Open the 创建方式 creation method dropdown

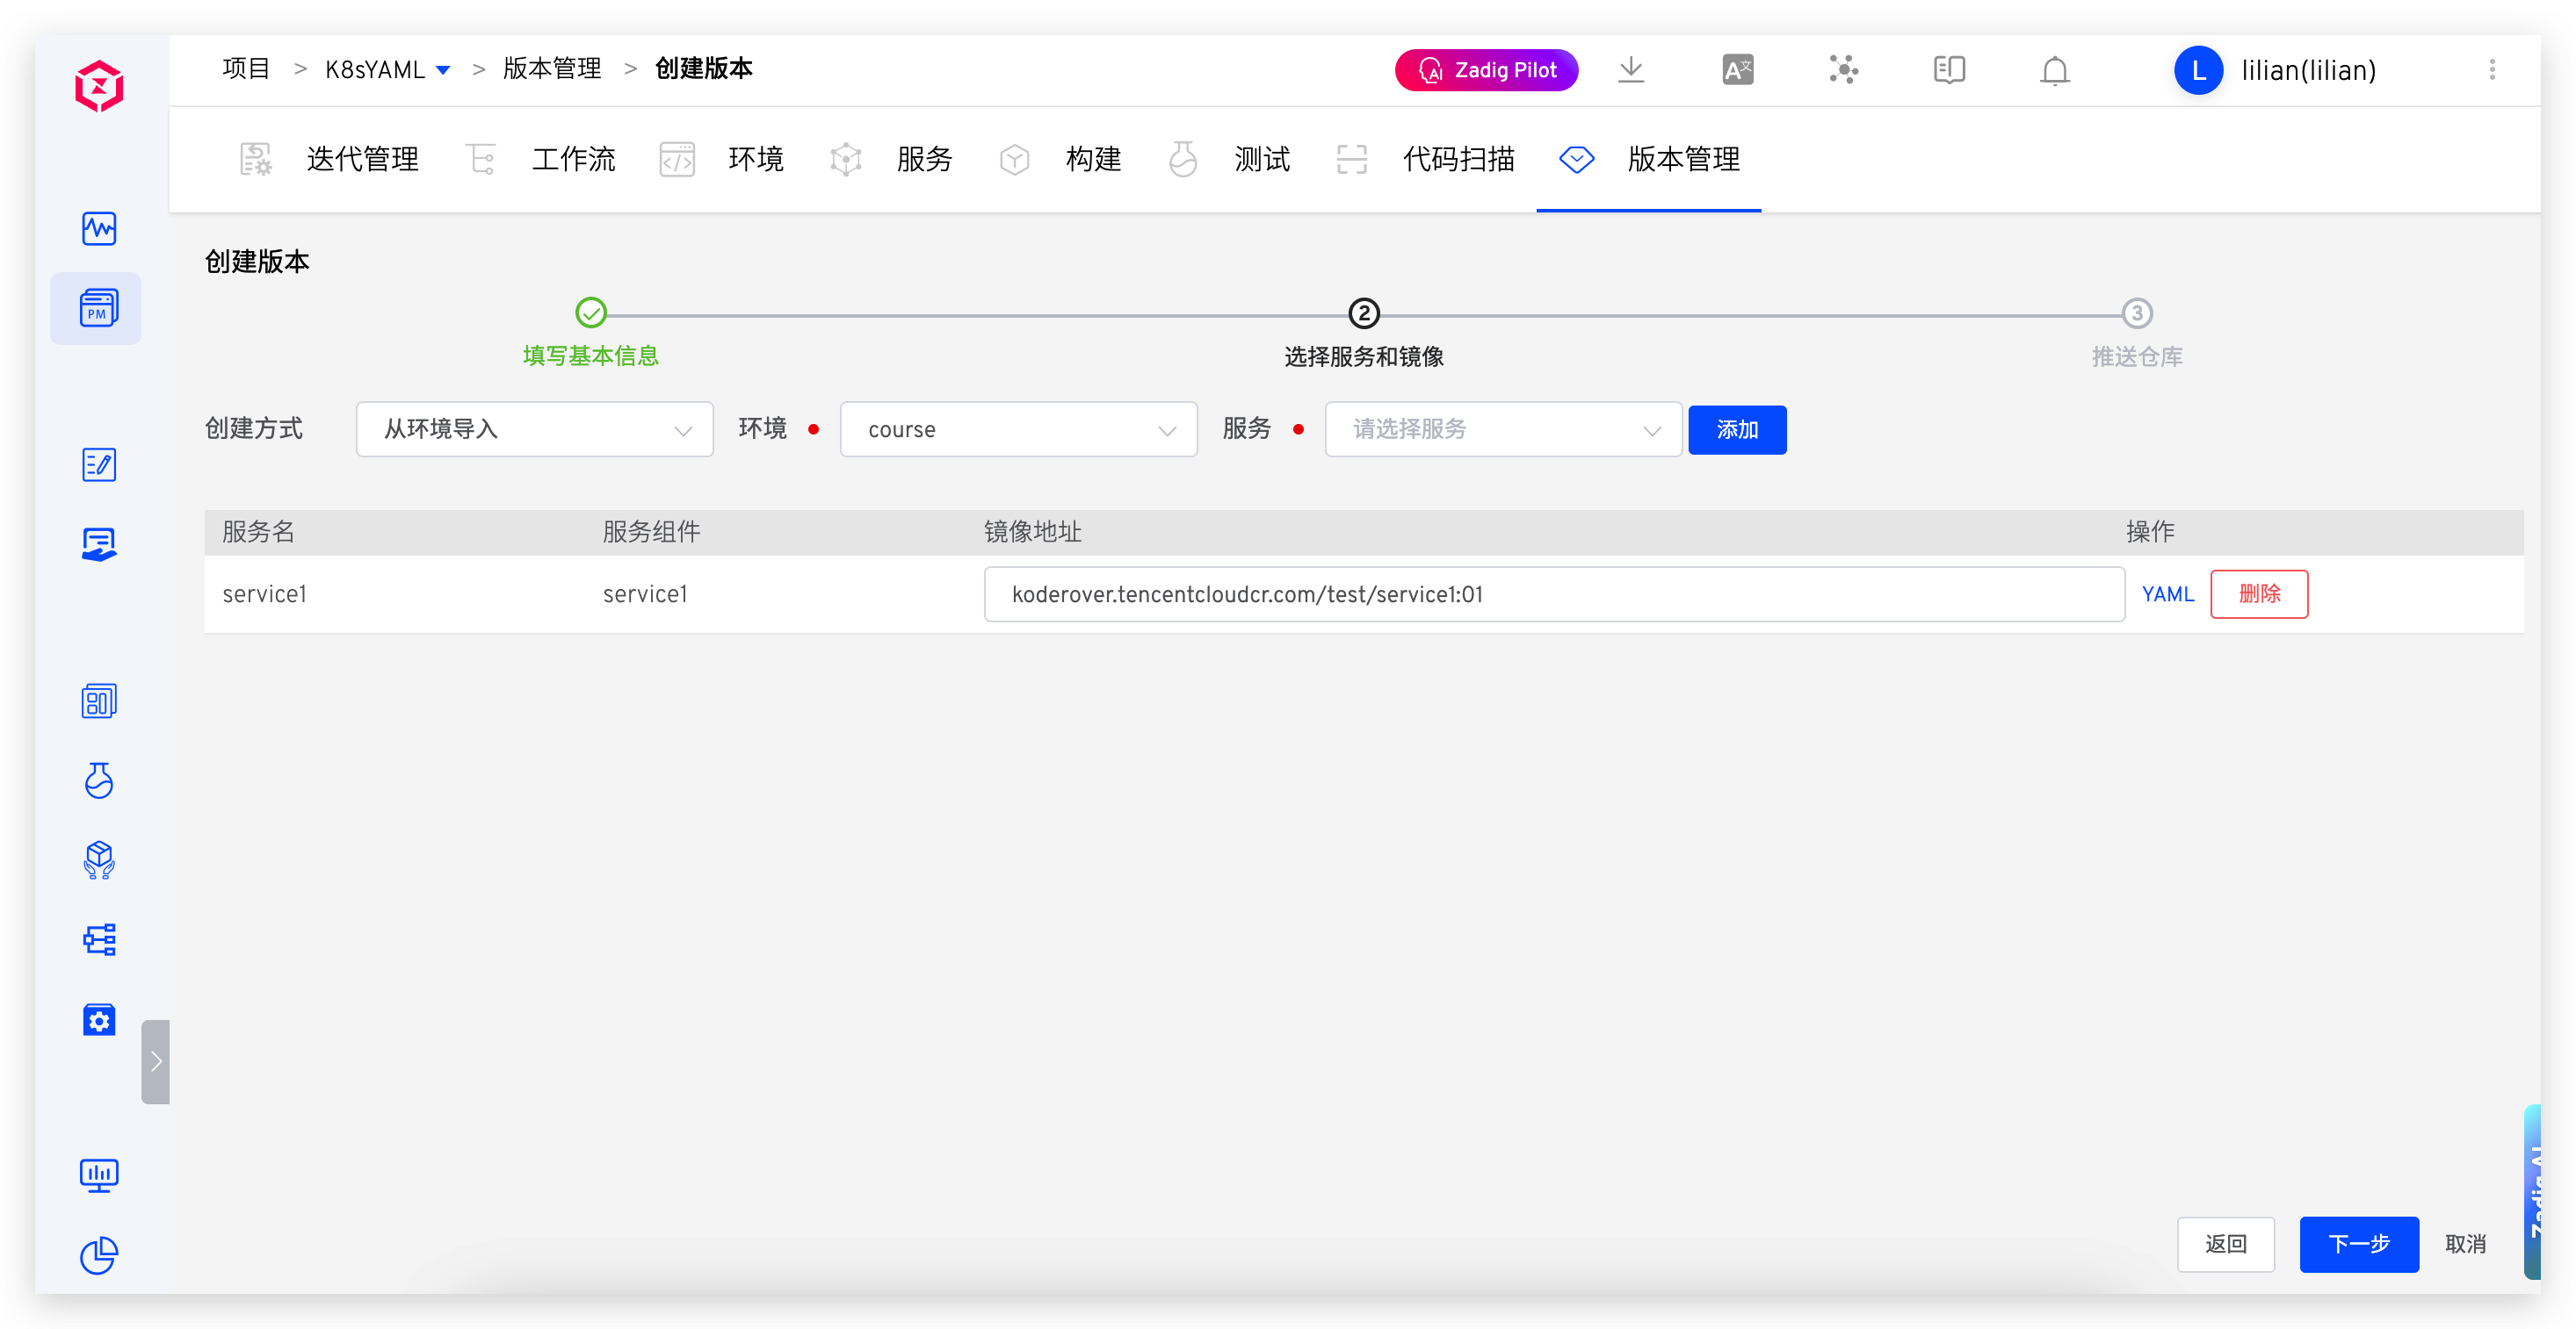tap(534, 428)
